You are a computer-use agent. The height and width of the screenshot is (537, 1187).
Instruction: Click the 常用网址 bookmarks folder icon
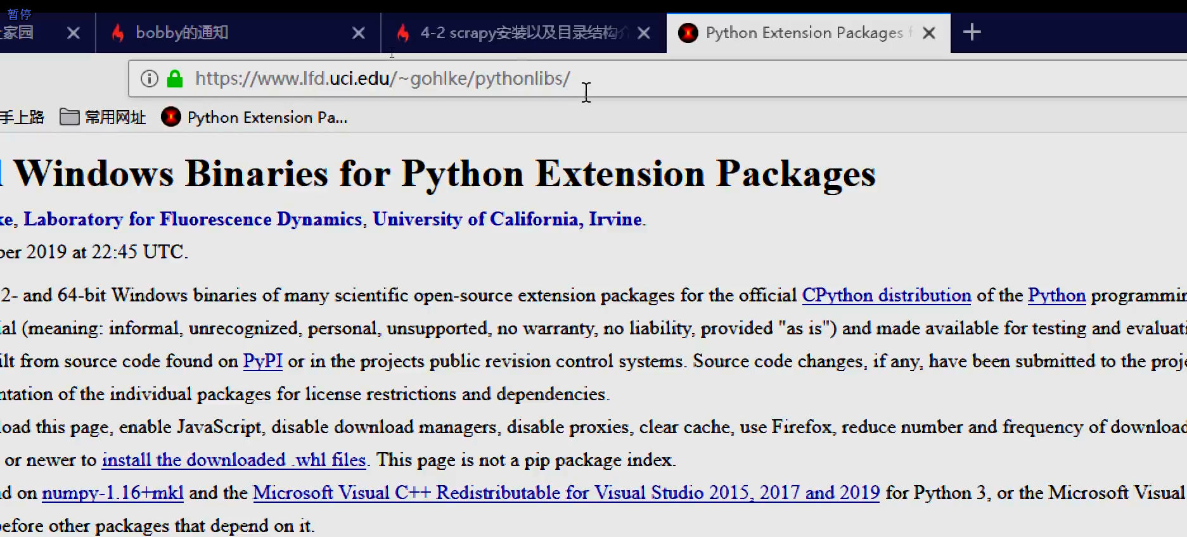click(69, 117)
